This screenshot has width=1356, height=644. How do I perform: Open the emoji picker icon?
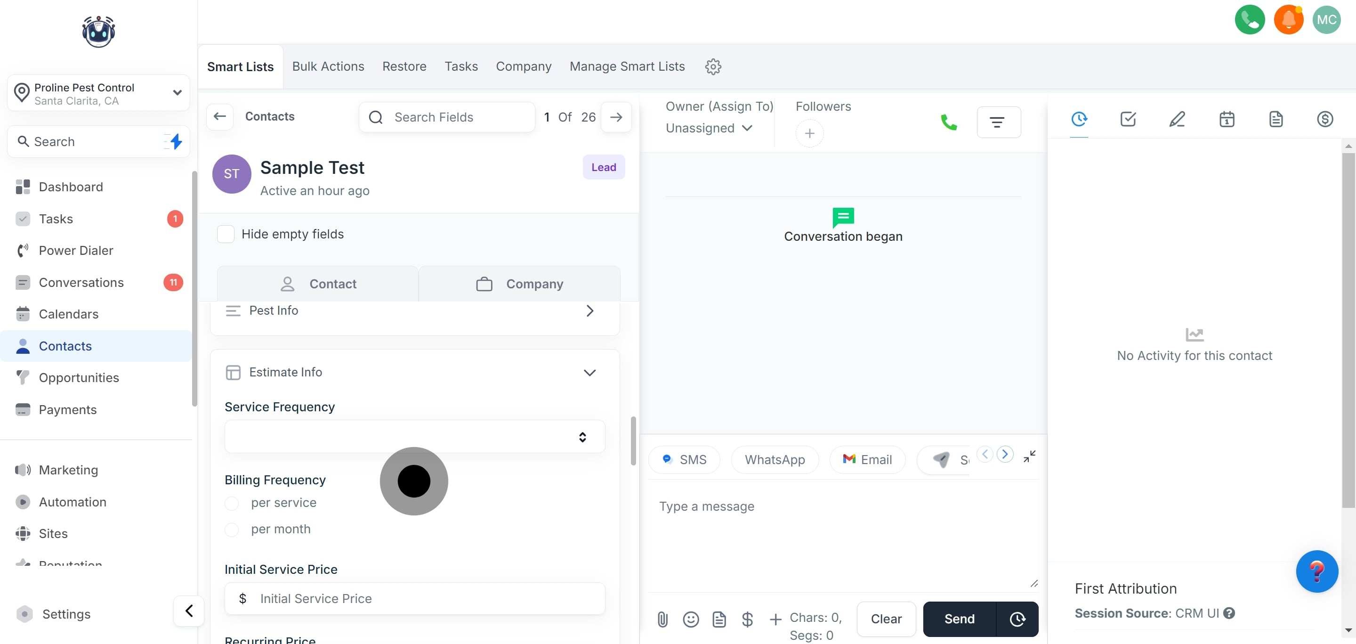click(x=691, y=619)
